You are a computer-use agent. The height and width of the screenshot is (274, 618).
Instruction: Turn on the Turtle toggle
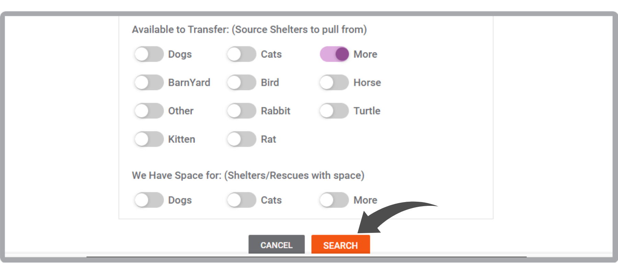coord(334,111)
